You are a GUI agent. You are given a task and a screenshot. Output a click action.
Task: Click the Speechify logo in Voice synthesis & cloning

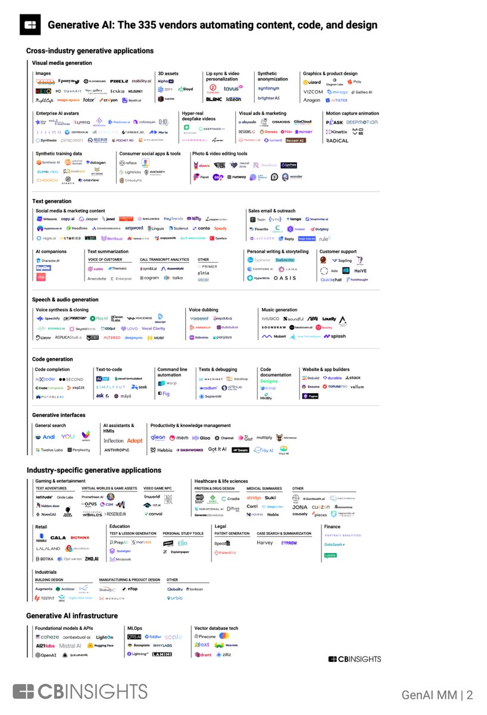48,319
